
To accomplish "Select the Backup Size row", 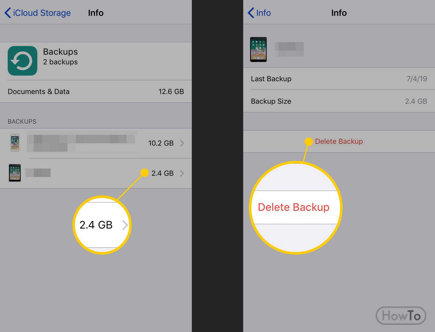I will (339, 101).
